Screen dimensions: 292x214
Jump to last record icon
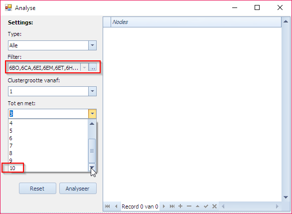(x=172, y=207)
